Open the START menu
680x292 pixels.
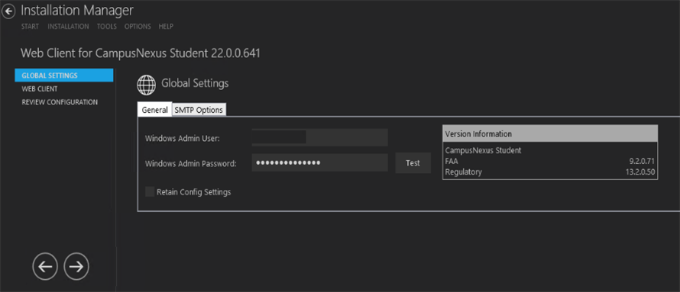tap(30, 27)
